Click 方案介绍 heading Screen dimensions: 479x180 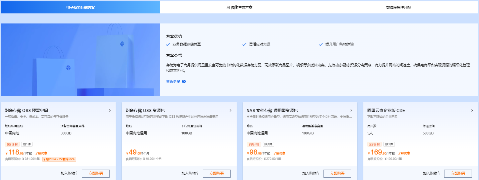[174, 55]
